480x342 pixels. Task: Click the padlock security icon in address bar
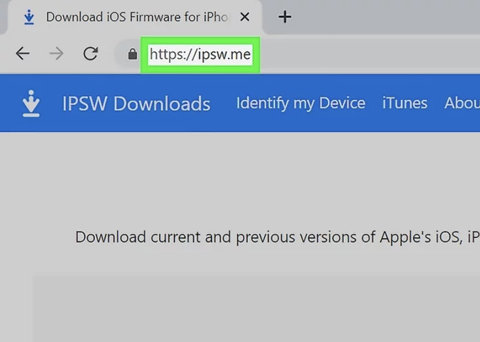[x=131, y=53]
